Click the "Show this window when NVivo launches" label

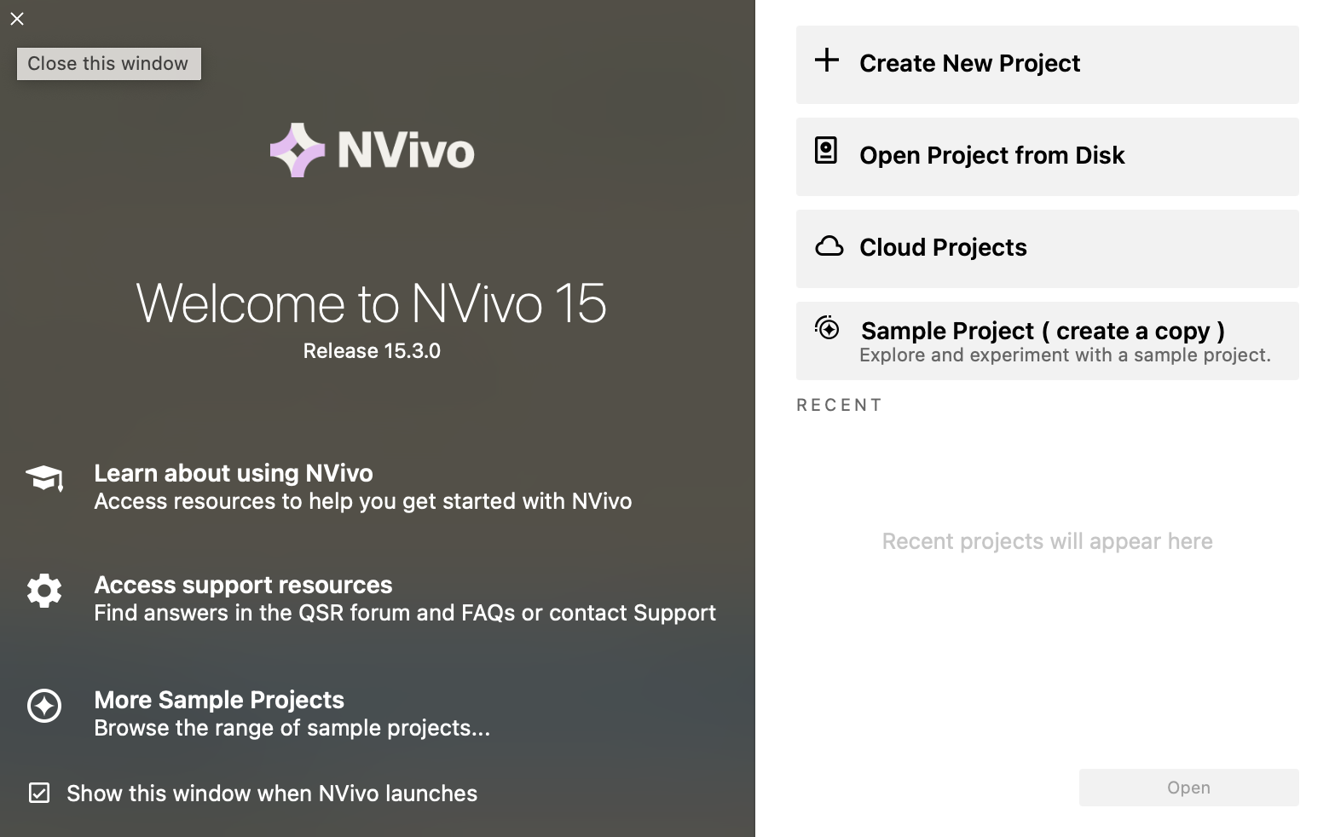click(x=272, y=794)
